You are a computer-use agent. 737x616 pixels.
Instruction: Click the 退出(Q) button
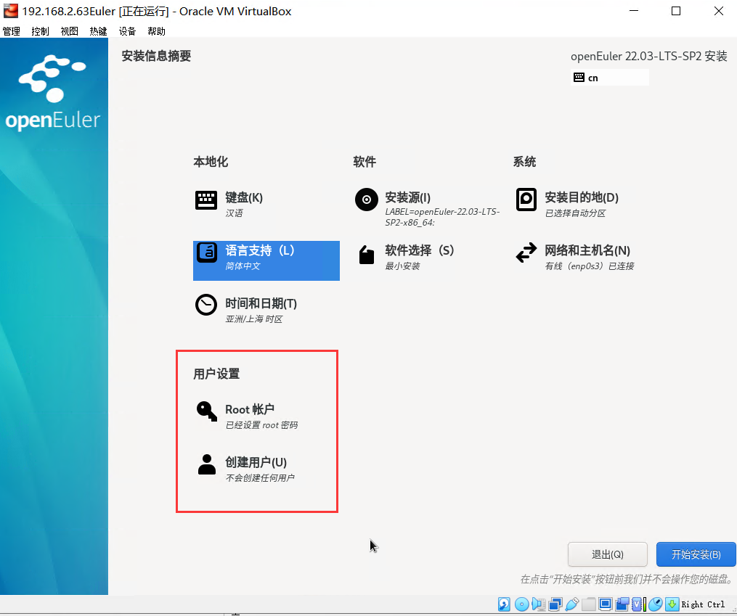[x=607, y=554]
